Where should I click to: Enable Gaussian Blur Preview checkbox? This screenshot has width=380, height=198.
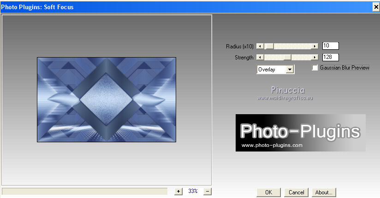pyautogui.click(x=315, y=68)
